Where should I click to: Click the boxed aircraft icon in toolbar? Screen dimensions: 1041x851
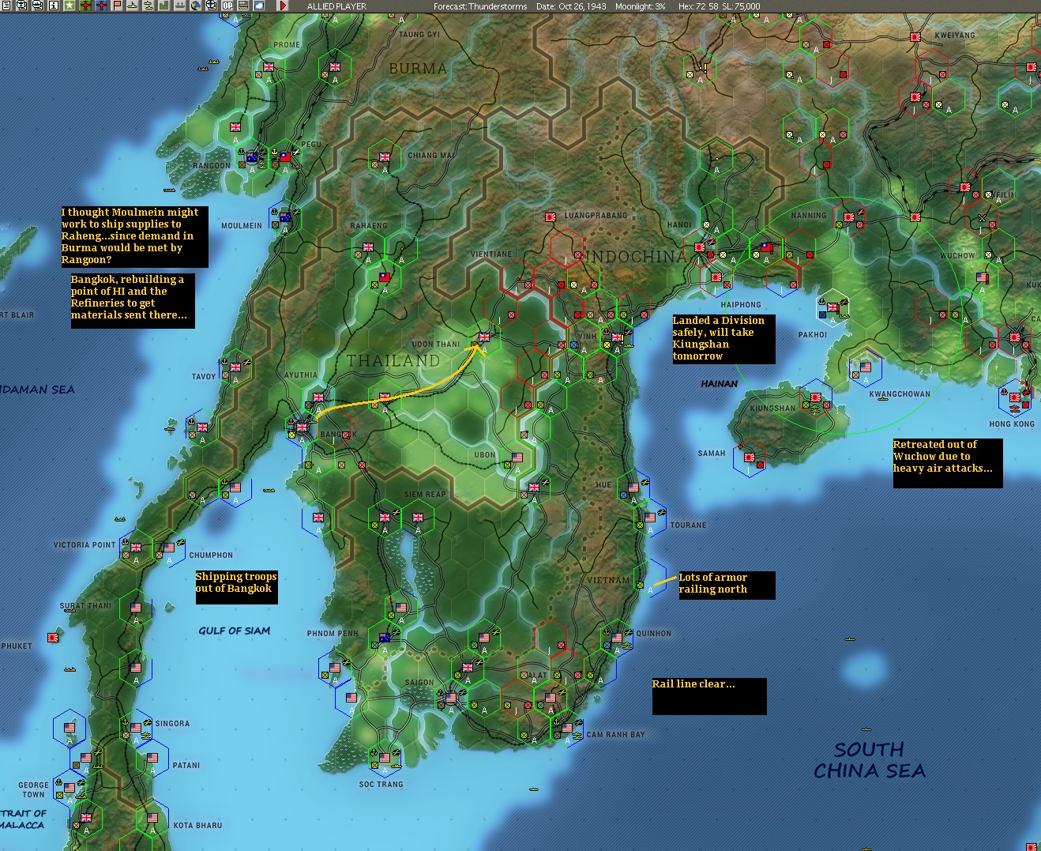(21, 6)
